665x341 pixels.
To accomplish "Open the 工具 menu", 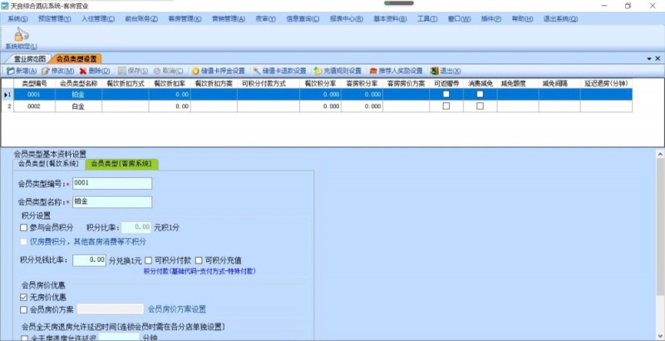I will tap(427, 18).
